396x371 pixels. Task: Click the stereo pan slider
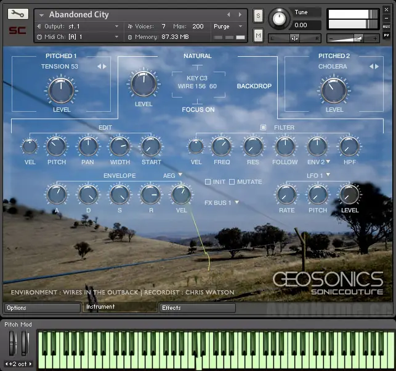(294, 38)
